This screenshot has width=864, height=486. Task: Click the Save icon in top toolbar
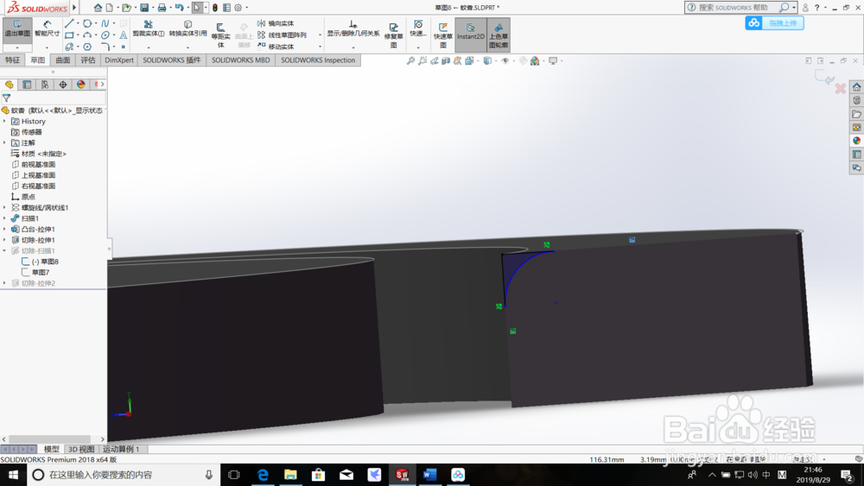144,8
